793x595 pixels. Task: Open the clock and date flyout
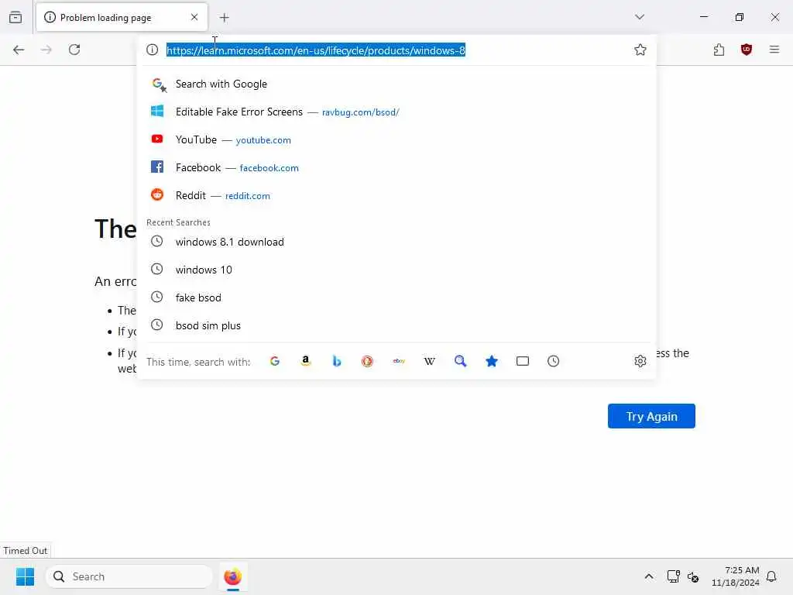736,576
